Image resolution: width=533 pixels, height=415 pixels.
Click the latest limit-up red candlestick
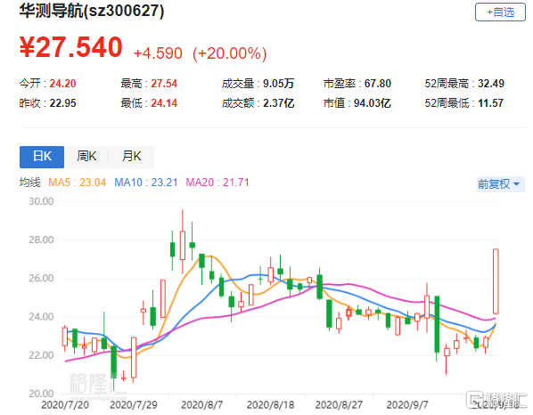(x=496, y=281)
